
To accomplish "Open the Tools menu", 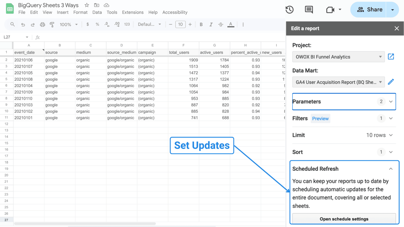I will coord(112,12).
